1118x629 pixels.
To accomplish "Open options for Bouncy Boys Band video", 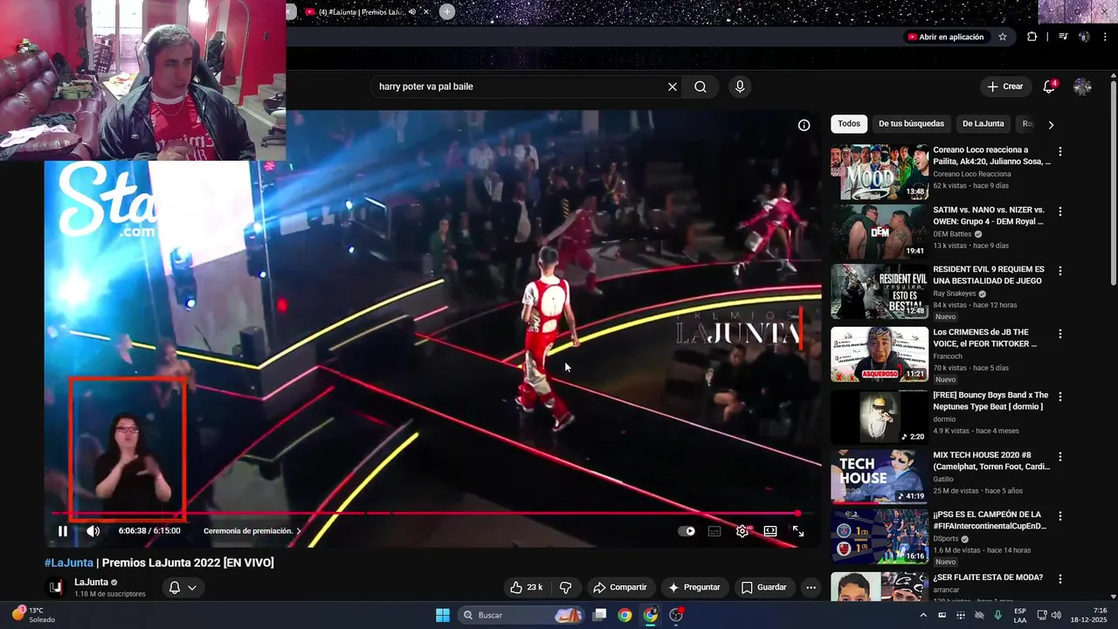I will click(1060, 397).
